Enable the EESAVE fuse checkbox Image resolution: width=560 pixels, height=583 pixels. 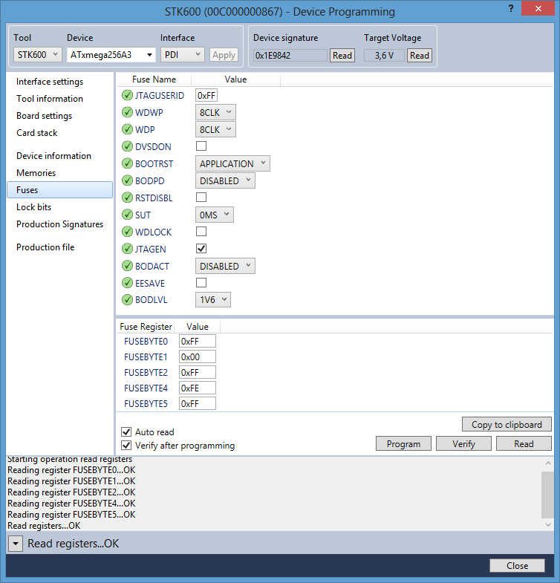point(201,282)
